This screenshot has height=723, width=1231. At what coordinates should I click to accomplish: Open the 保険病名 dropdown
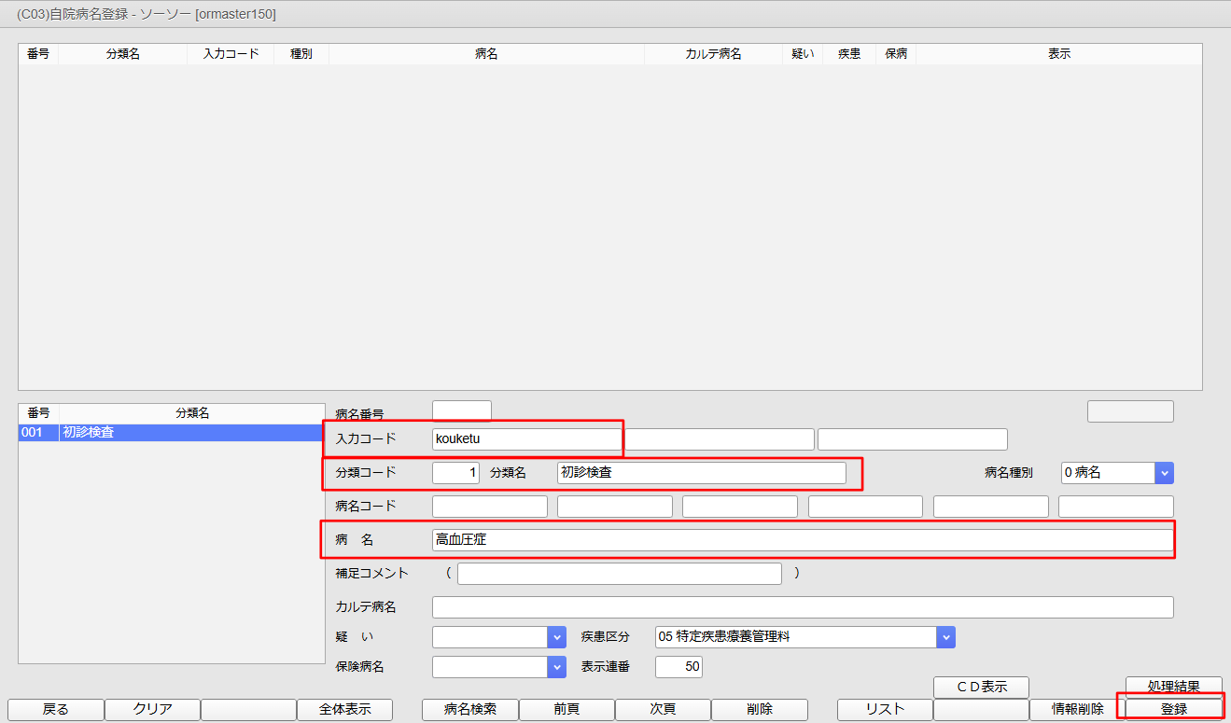click(557, 667)
